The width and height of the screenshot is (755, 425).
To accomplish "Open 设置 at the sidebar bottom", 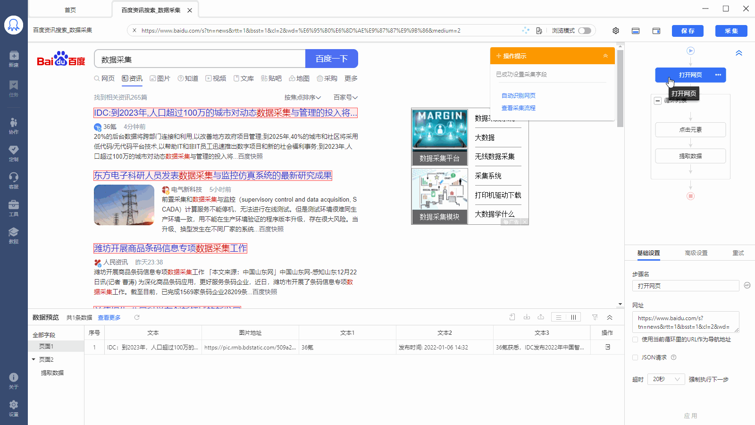I will (14, 408).
